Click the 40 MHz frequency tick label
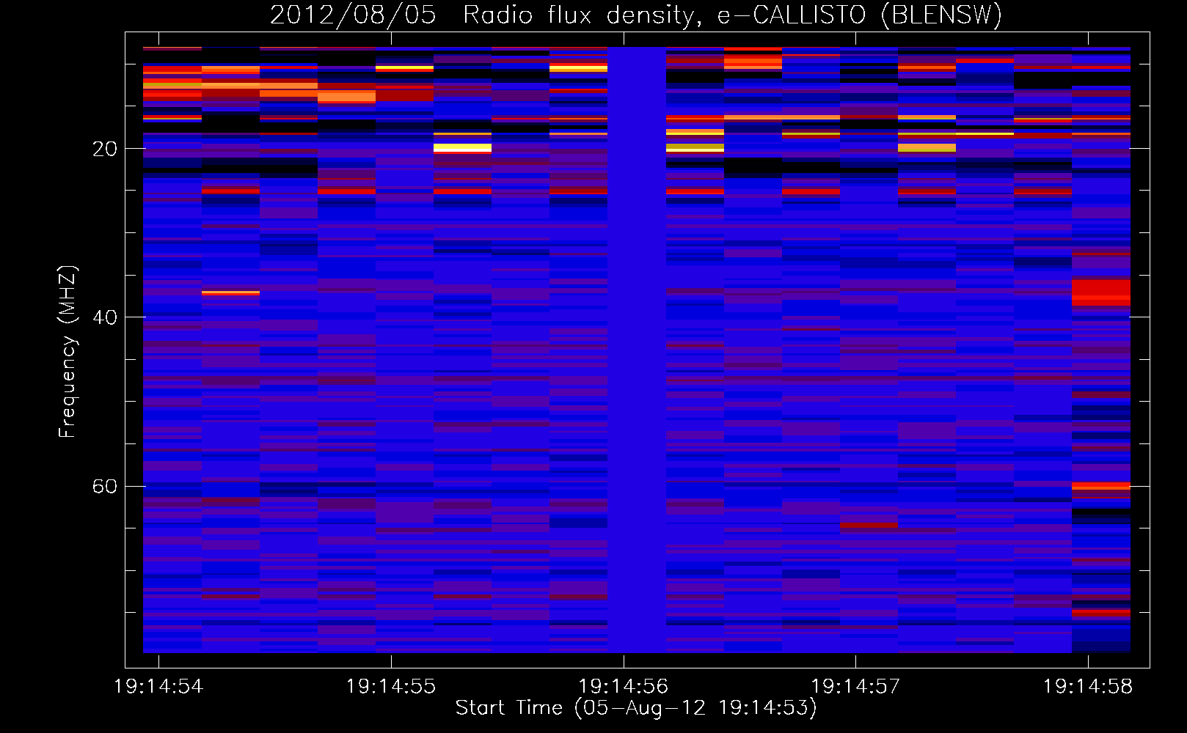The image size is (1187, 733). 105,317
